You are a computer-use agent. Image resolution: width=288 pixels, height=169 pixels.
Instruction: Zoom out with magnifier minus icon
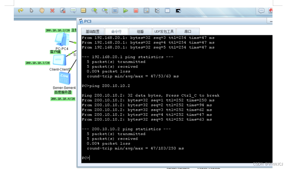(x=105, y=10)
